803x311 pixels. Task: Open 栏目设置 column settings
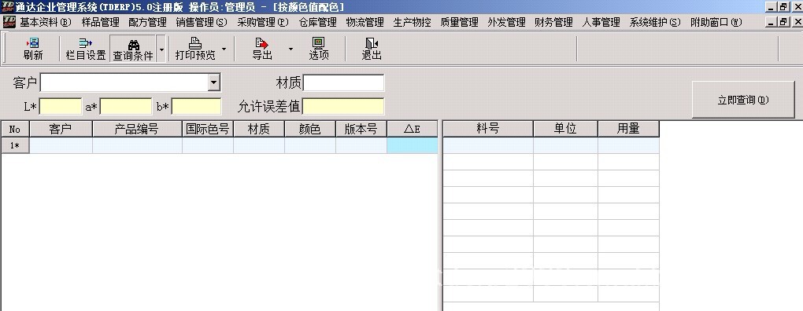(86, 49)
